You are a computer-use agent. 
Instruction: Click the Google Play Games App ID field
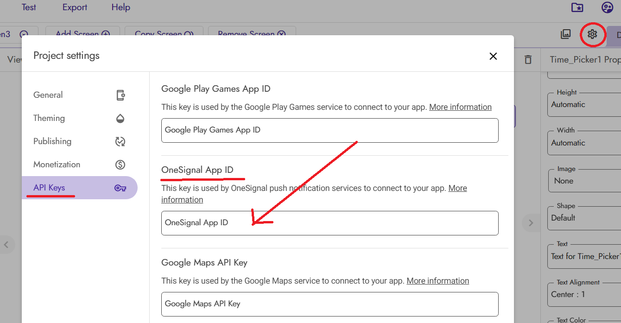click(330, 130)
